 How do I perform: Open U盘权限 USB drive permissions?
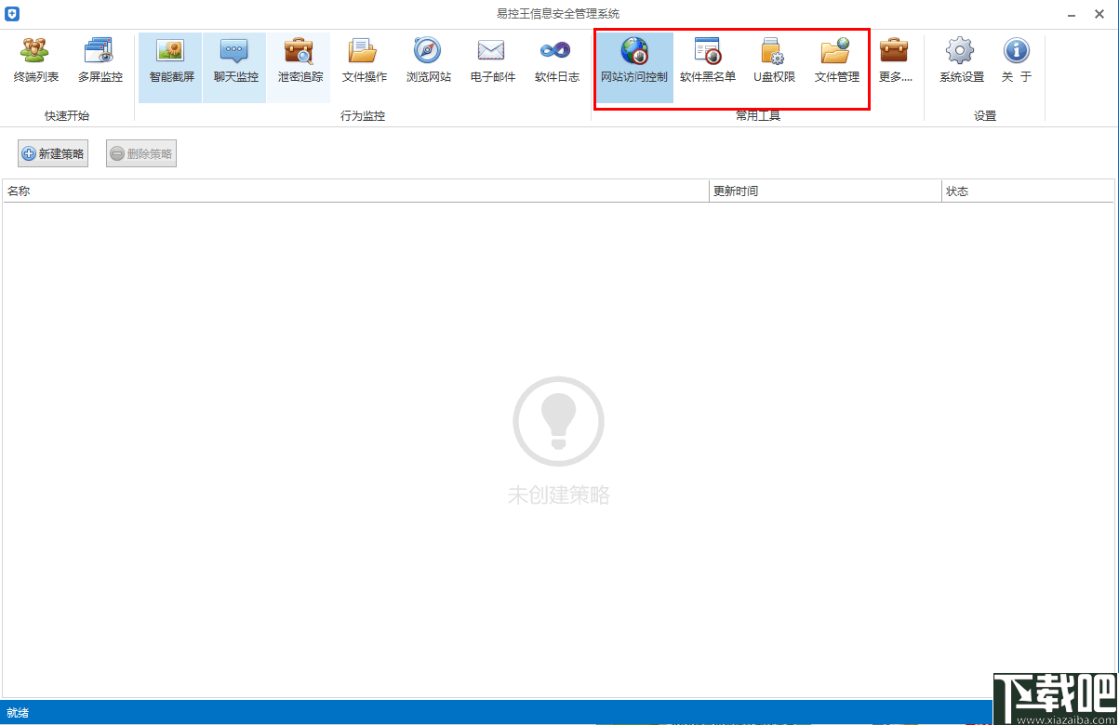pos(774,61)
